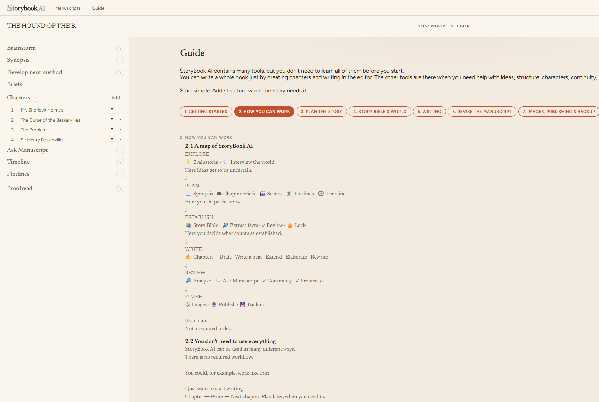The height and width of the screenshot is (402, 599).
Task: Open 4. Story Bible & World tab
Action: pyautogui.click(x=380, y=112)
